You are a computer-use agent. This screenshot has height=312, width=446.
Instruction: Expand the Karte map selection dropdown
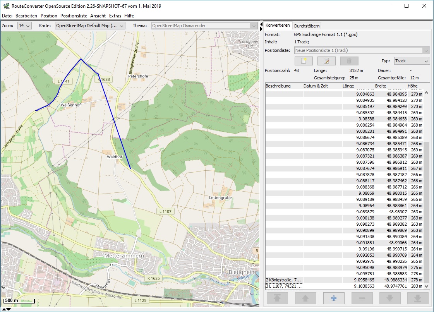(x=90, y=26)
